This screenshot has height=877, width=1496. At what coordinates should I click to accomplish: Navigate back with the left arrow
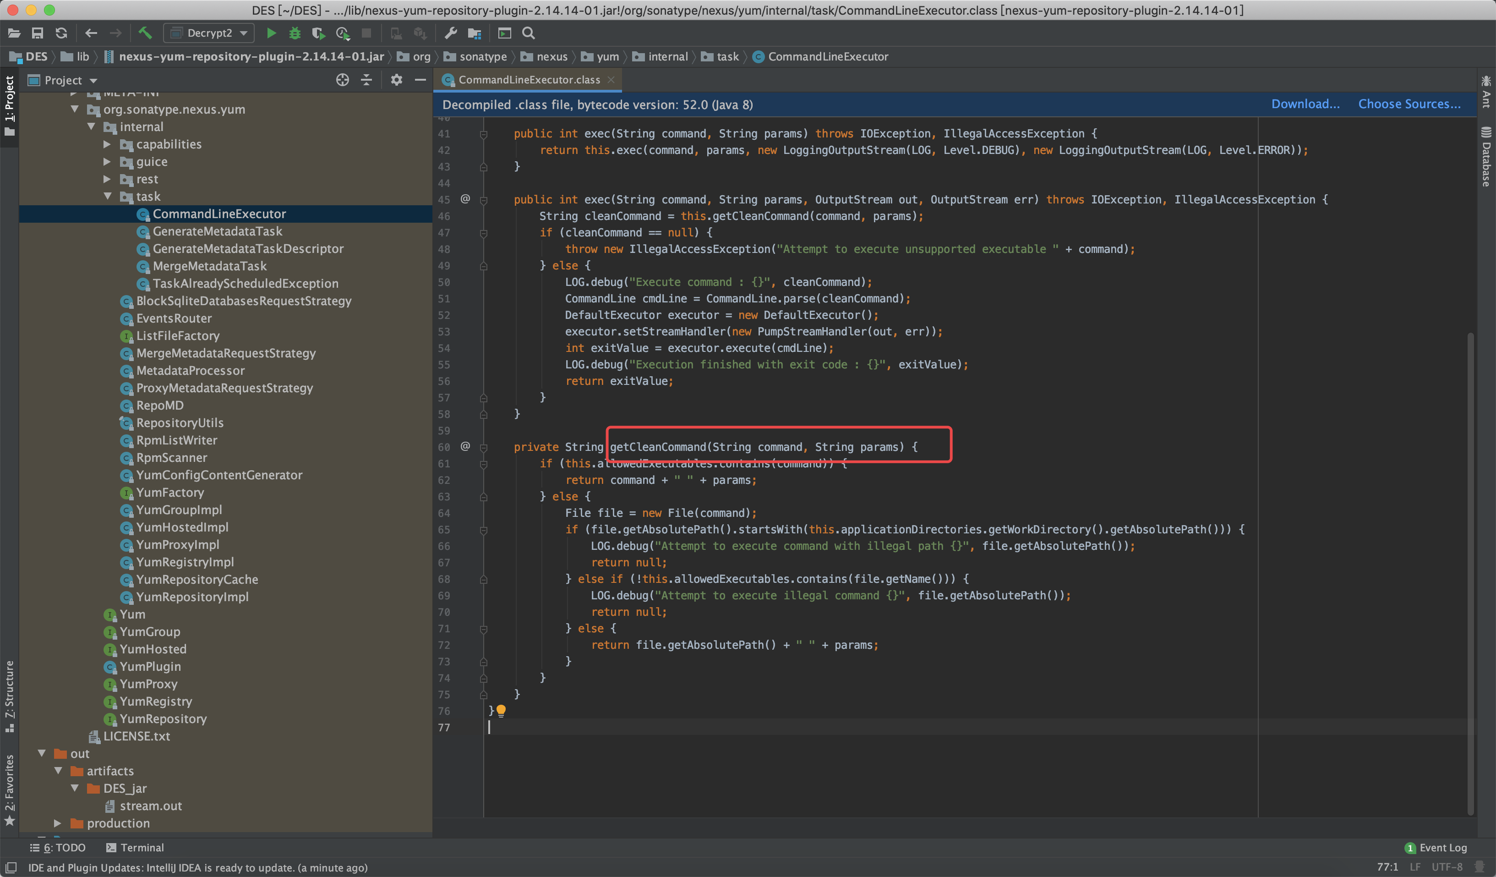[91, 33]
